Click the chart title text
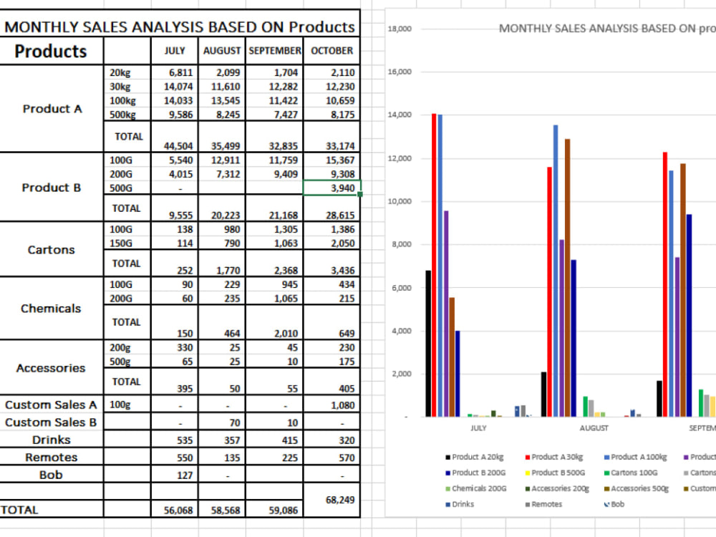The width and height of the screenshot is (716, 537). pyautogui.click(x=607, y=29)
